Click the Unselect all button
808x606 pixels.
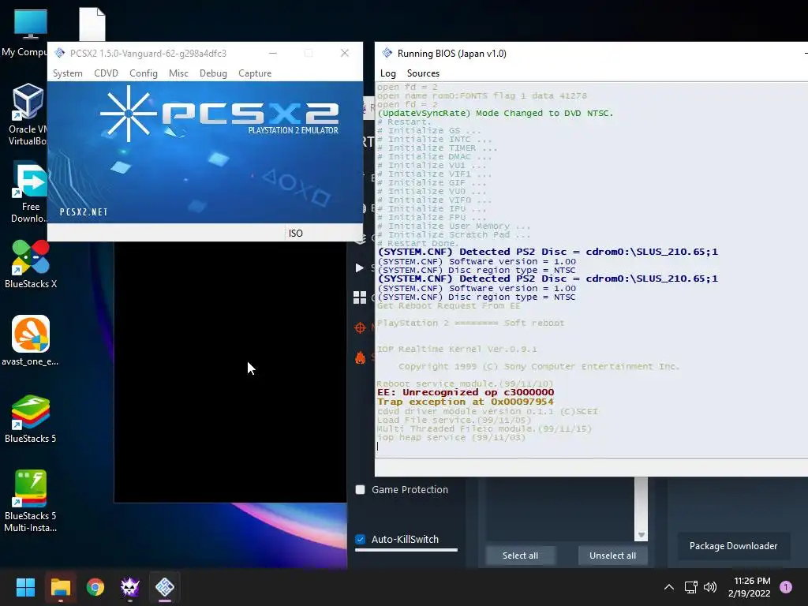612,555
